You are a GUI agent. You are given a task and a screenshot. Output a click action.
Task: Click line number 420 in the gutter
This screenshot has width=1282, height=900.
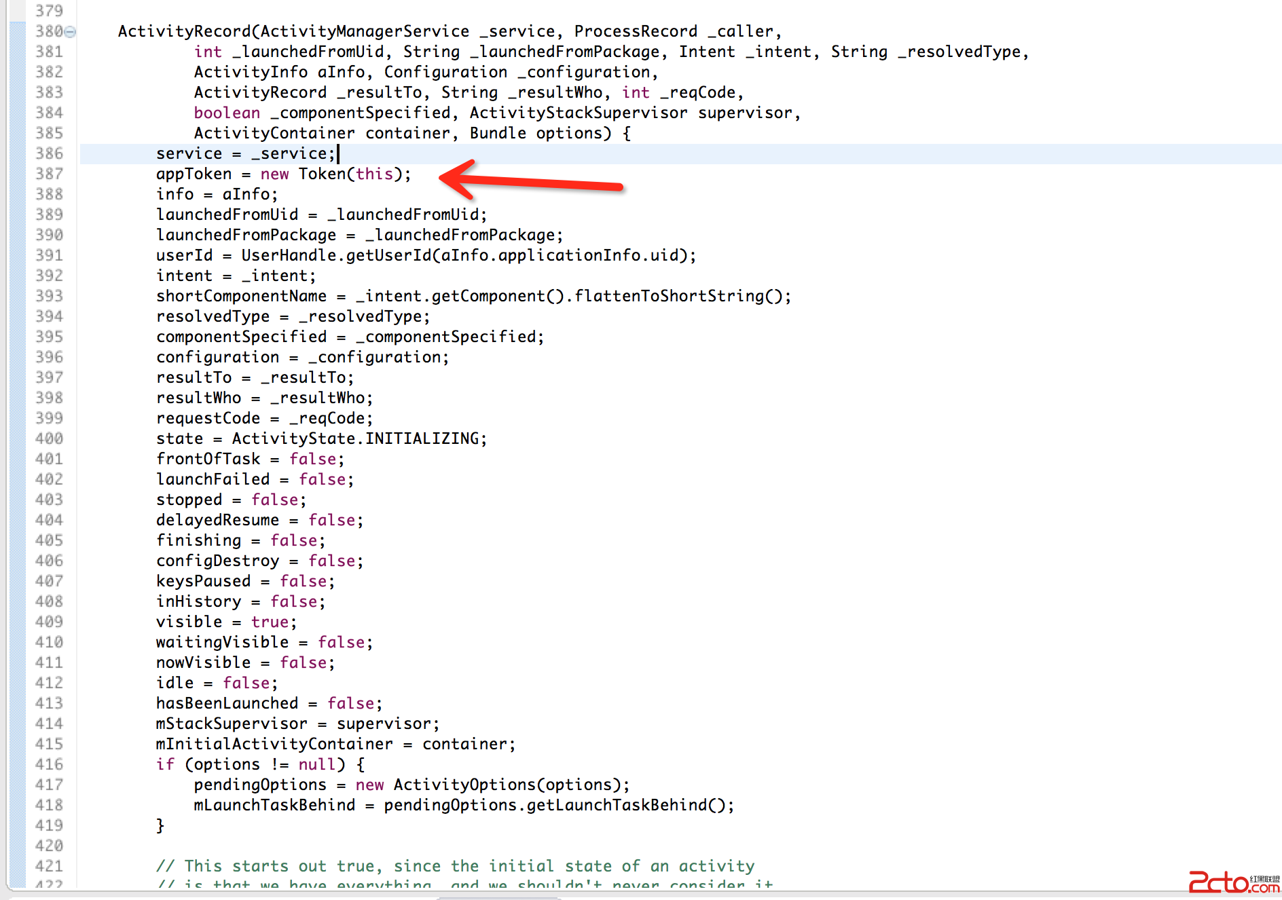point(49,846)
